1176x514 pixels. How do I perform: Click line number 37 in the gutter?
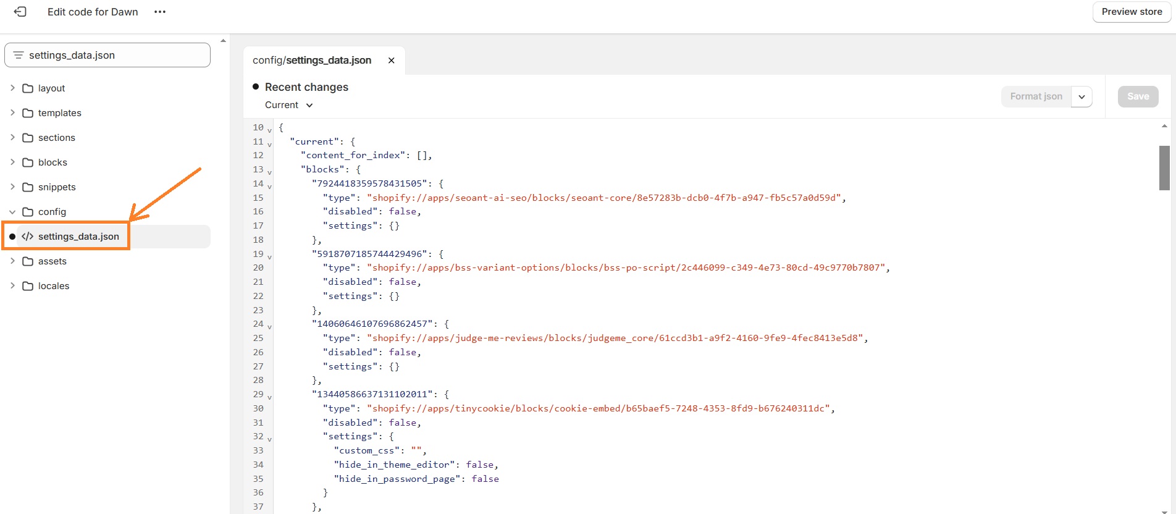coord(258,507)
